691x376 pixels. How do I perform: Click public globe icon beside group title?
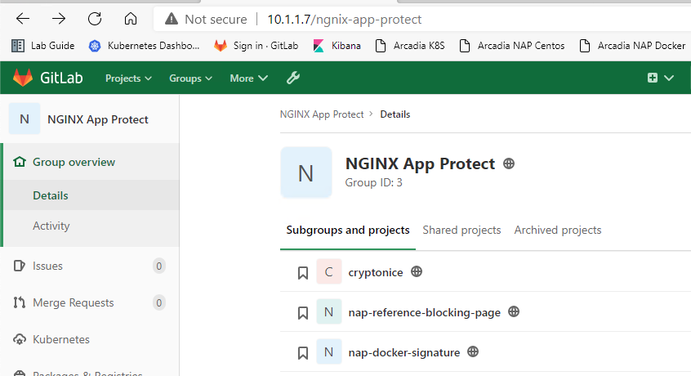[x=509, y=163]
